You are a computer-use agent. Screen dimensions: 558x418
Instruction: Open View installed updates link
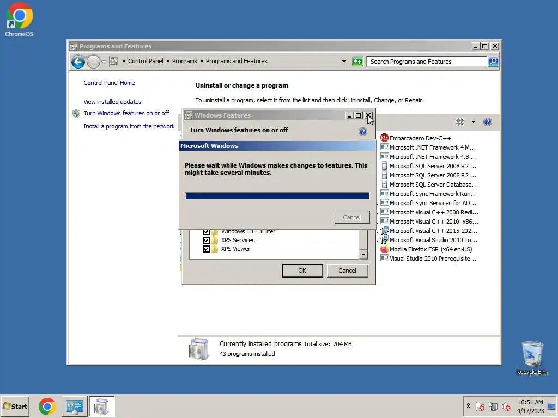point(112,102)
